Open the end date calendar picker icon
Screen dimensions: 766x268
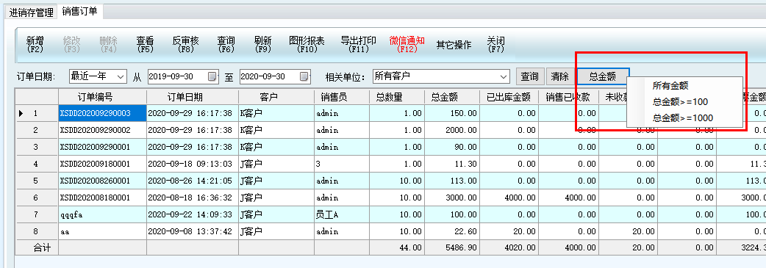[304, 76]
